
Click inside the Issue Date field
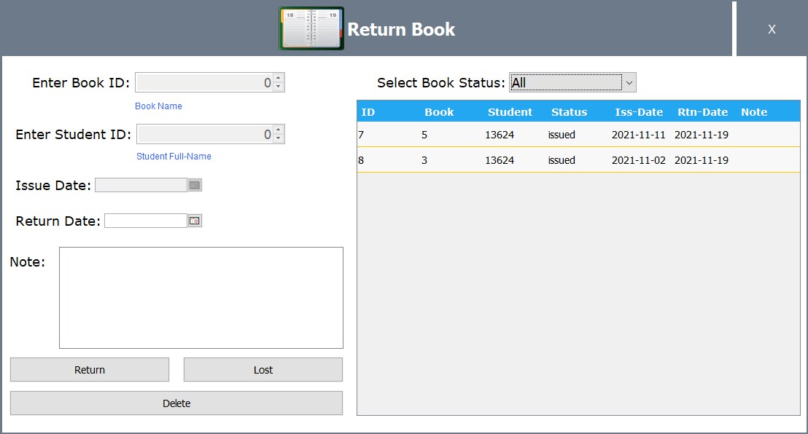[141, 185]
